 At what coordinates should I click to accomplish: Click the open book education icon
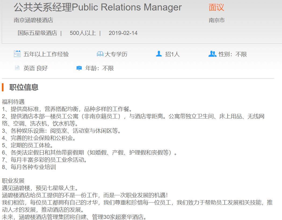click(x=100, y=54)
